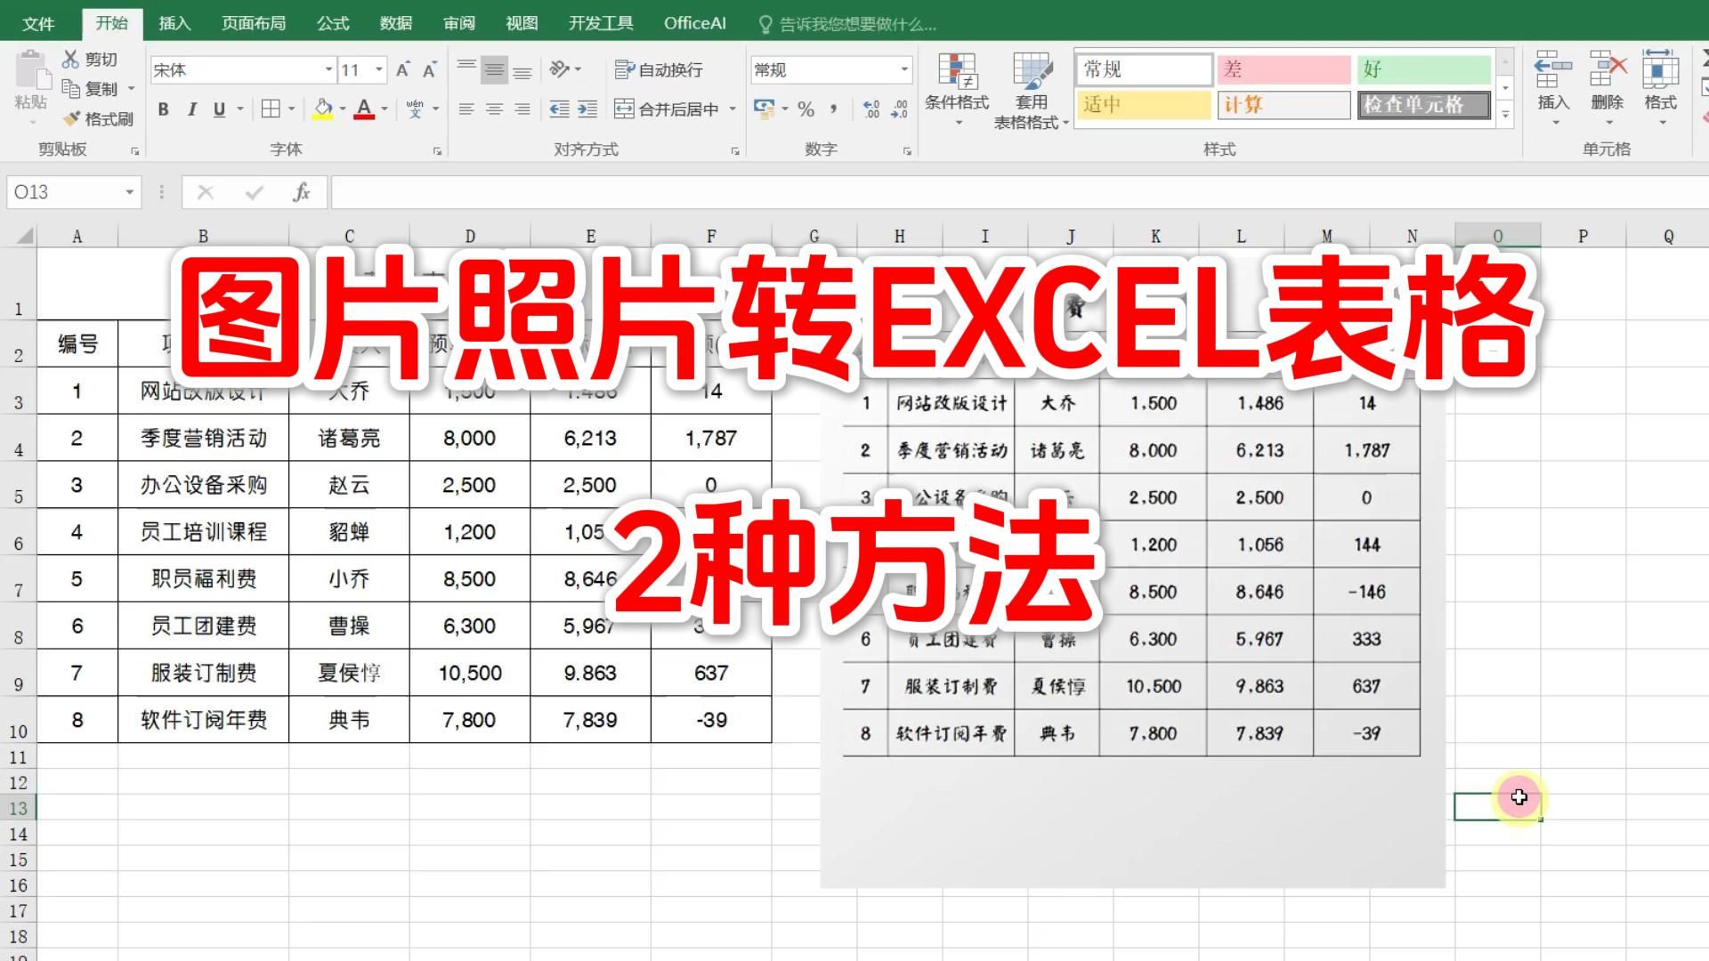This screenshot has width=1709, height=961.
Task: Open Conditional Formatting (条件格式) menu
Action: point(957,87)
